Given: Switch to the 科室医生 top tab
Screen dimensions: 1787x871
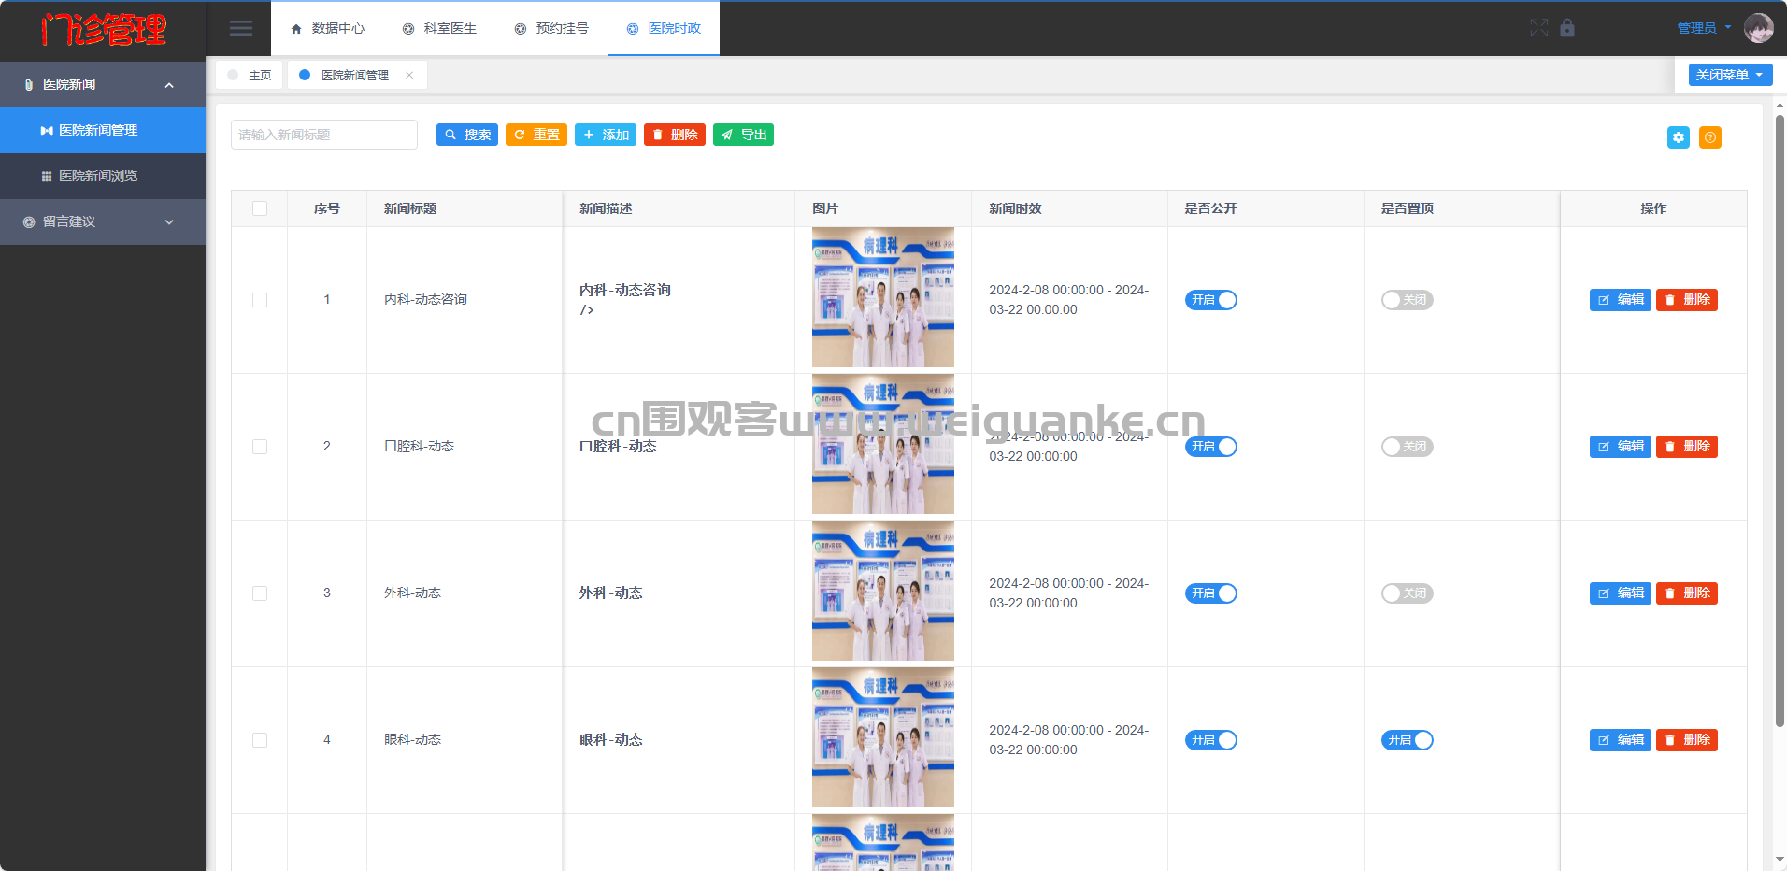Looking at the screenshot, I should pos(439,29).
